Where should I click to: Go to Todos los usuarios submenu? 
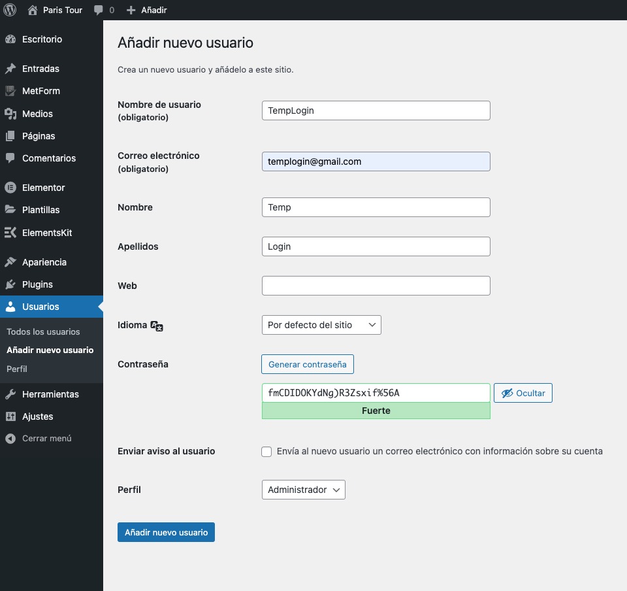(43, 331)
